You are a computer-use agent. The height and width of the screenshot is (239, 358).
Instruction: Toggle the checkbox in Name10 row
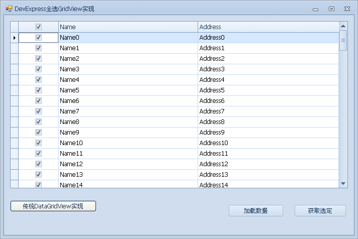click(38, 143)
